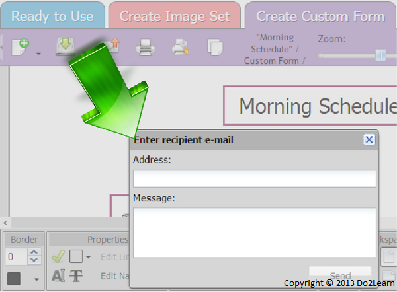The width and height of the screenshot is (397, 292).
Task: Increase border width with up stepper
Action: click(x=35, y=252)
